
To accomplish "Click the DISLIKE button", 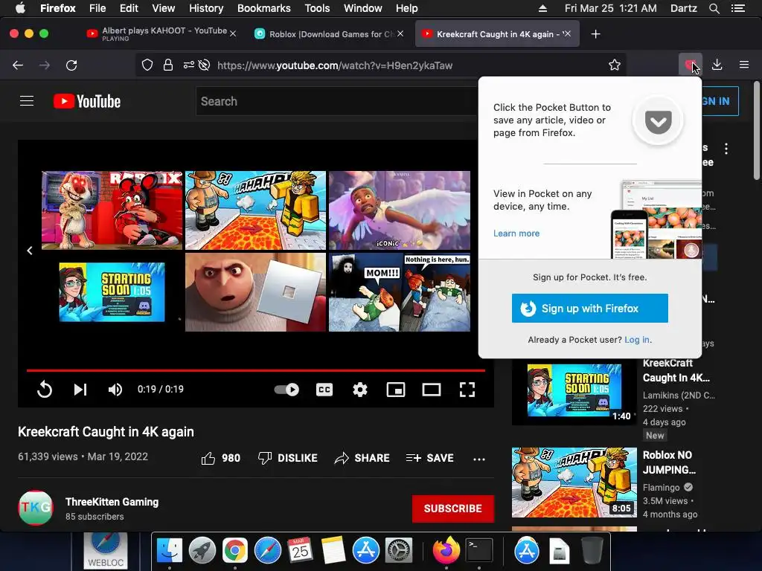I will [x=288, y=458].
